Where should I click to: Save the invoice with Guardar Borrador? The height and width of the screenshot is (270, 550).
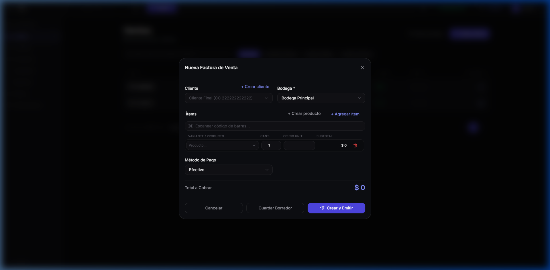(275, 208)
